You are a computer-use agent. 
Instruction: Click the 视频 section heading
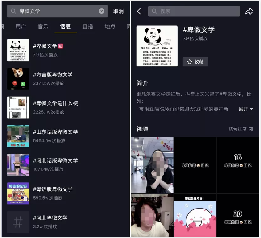[x=142, y=129]
